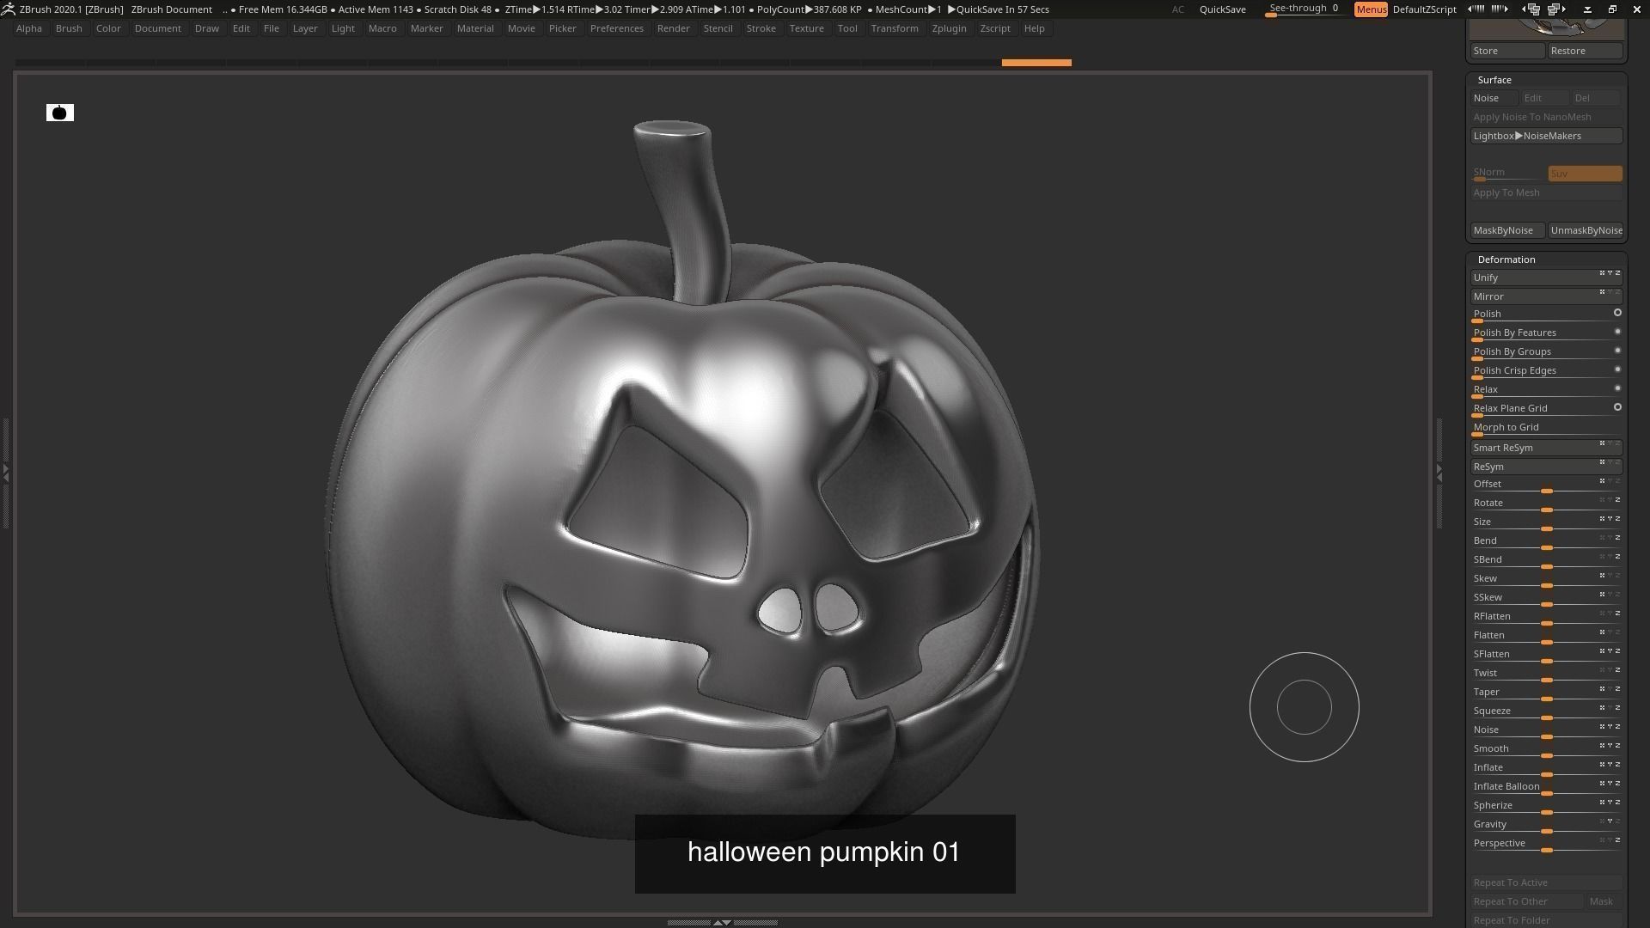Click the next UI layout arrow icon
Viewport: 1650px width, 928px height.
[x=1500, y=9]
